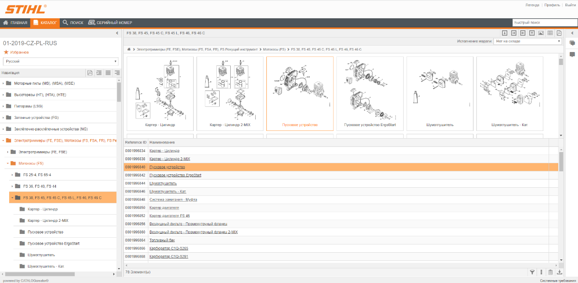Collapse the left navigation panel arrow
Image resolution: width=578 pixels, height=283 pixels.
tap(117, 33)
